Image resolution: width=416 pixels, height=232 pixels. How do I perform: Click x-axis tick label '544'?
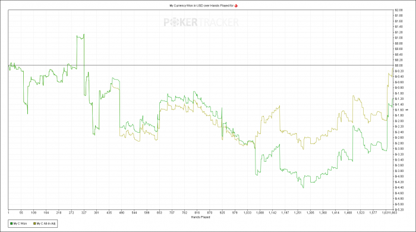click(x=134, y=212)
